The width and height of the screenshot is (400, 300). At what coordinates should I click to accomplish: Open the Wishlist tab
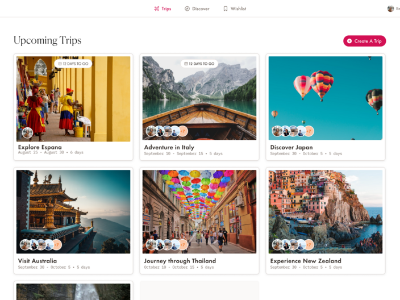(235, 9)
